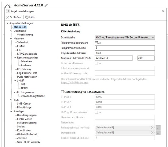Toggle the IP Secure aktivieren checkbox

tap(97, 63)
